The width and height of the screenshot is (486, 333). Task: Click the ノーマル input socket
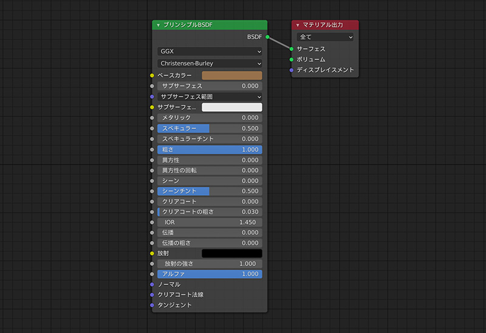tap(152, 284)
